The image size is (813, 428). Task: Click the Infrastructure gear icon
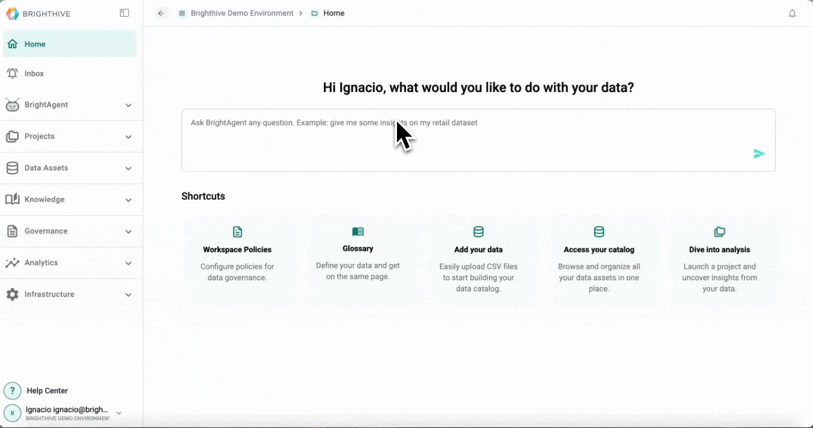(x=12, y=294)
